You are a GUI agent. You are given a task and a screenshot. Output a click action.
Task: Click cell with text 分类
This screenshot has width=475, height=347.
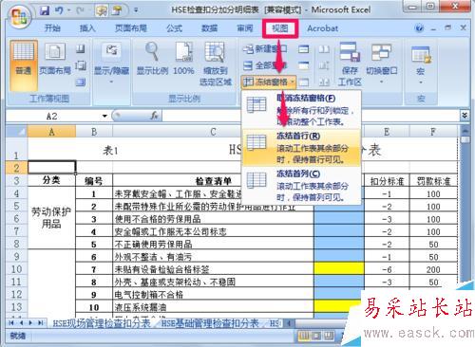51,180
